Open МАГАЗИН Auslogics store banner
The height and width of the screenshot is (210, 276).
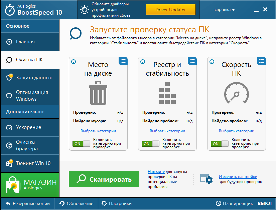[30, 185]
